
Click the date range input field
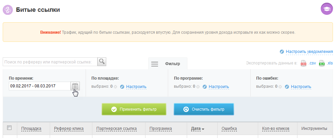(39, 86)
